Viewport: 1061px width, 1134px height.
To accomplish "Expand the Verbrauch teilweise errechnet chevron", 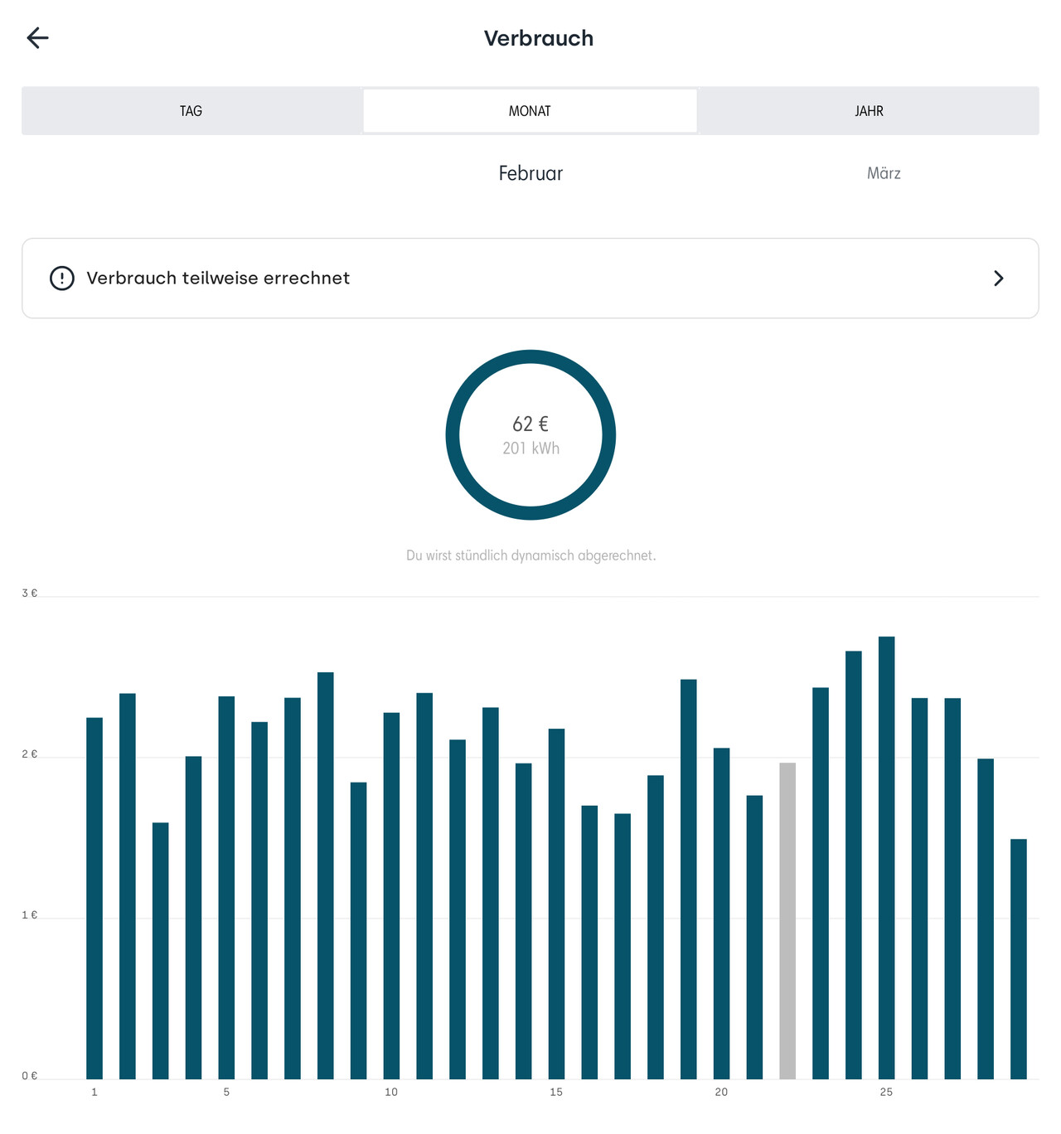I will point(998,279).
